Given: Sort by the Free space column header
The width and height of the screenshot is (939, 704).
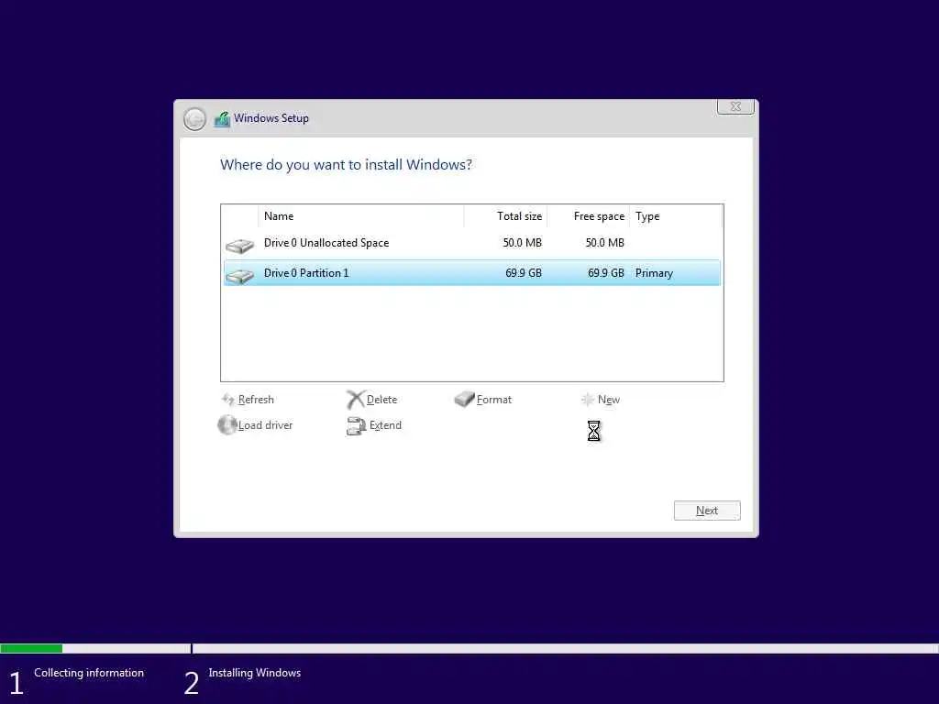Looking at the screenshot, I should tap(588, 216).
